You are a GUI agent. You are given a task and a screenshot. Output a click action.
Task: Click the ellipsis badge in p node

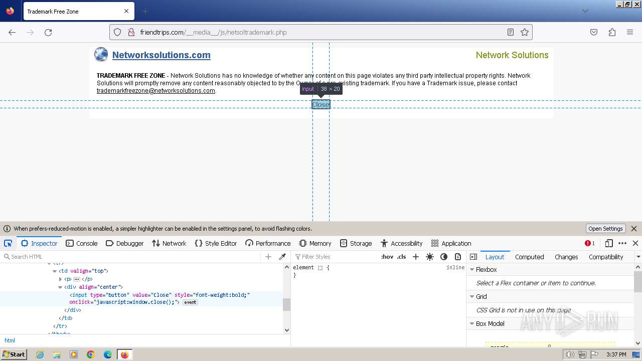(77, 279)
